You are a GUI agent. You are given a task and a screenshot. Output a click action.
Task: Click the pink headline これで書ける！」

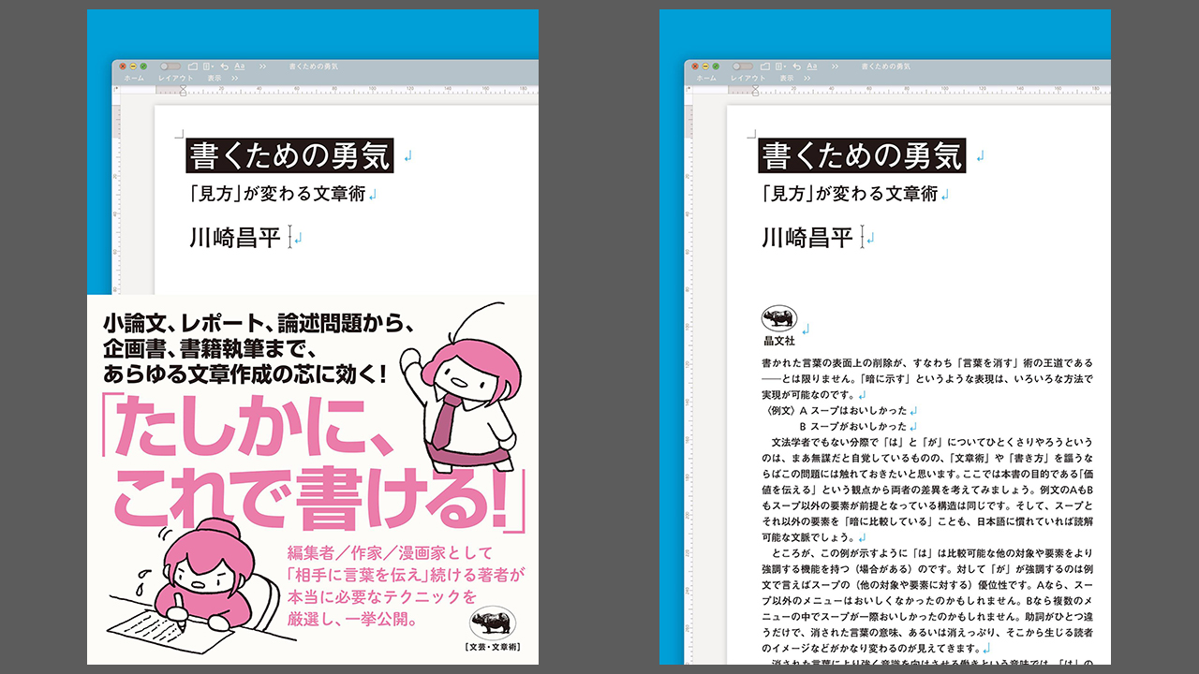click(318, 499)
